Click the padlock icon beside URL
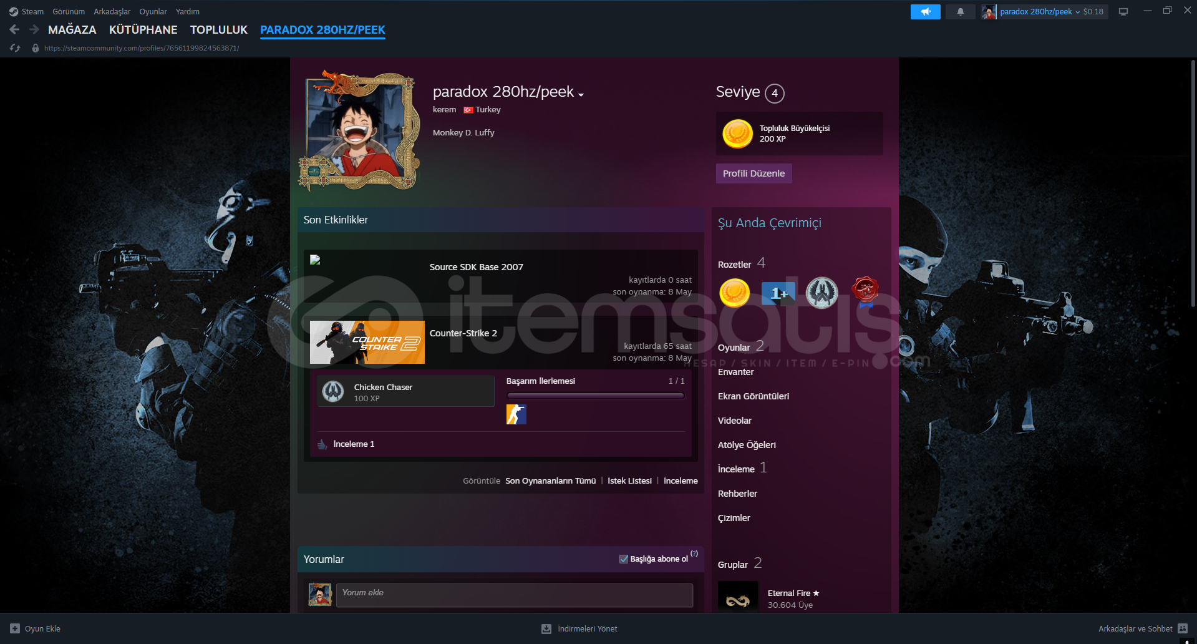Viewport: 1197px width, 644px height. (x=36, y=48)
